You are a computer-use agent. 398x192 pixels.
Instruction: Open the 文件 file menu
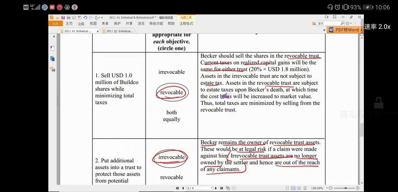click(55, 23)
